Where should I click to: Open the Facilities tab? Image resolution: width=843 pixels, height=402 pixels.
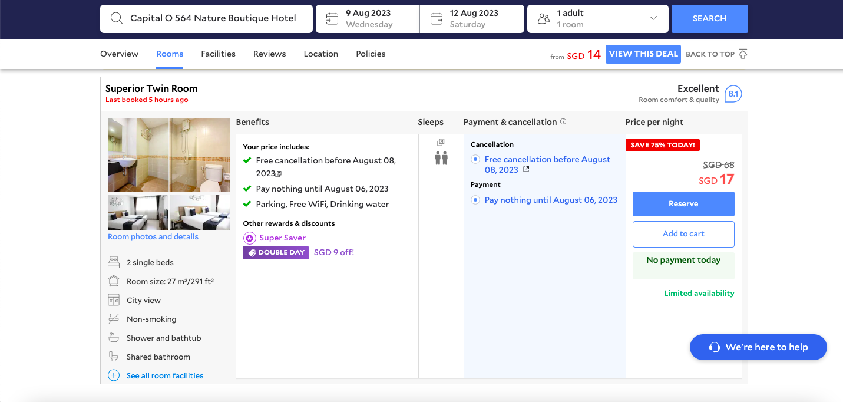[x=218, y=54]
